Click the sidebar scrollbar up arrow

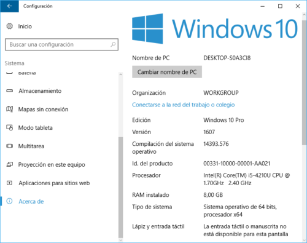(x=121, y=74)
